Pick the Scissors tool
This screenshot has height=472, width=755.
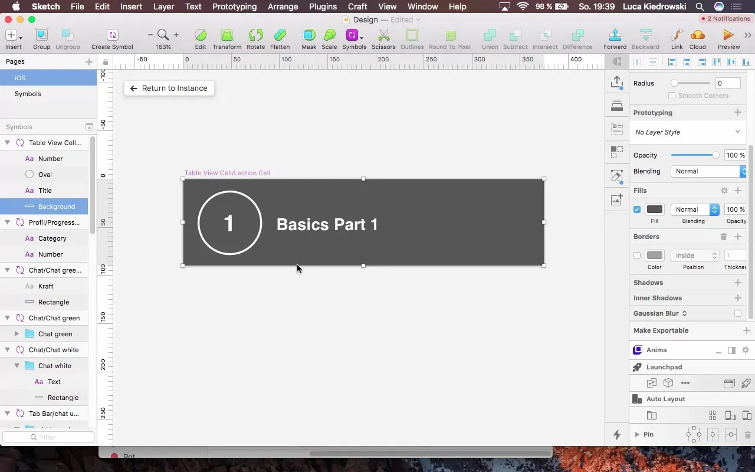click(383, 38)
